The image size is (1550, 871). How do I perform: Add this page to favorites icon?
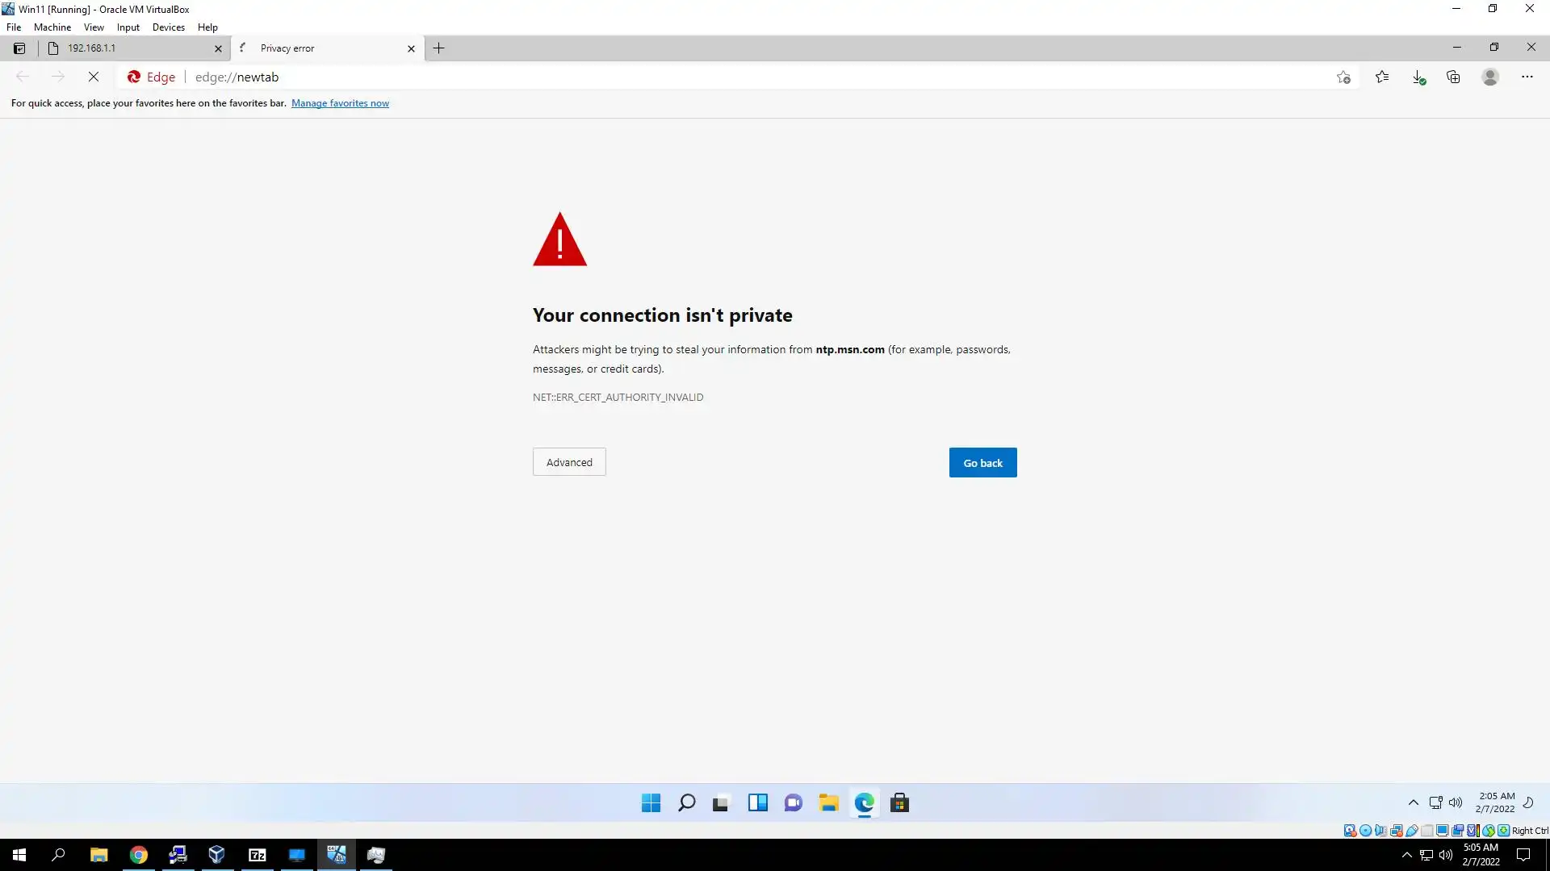coord(1343,77)
